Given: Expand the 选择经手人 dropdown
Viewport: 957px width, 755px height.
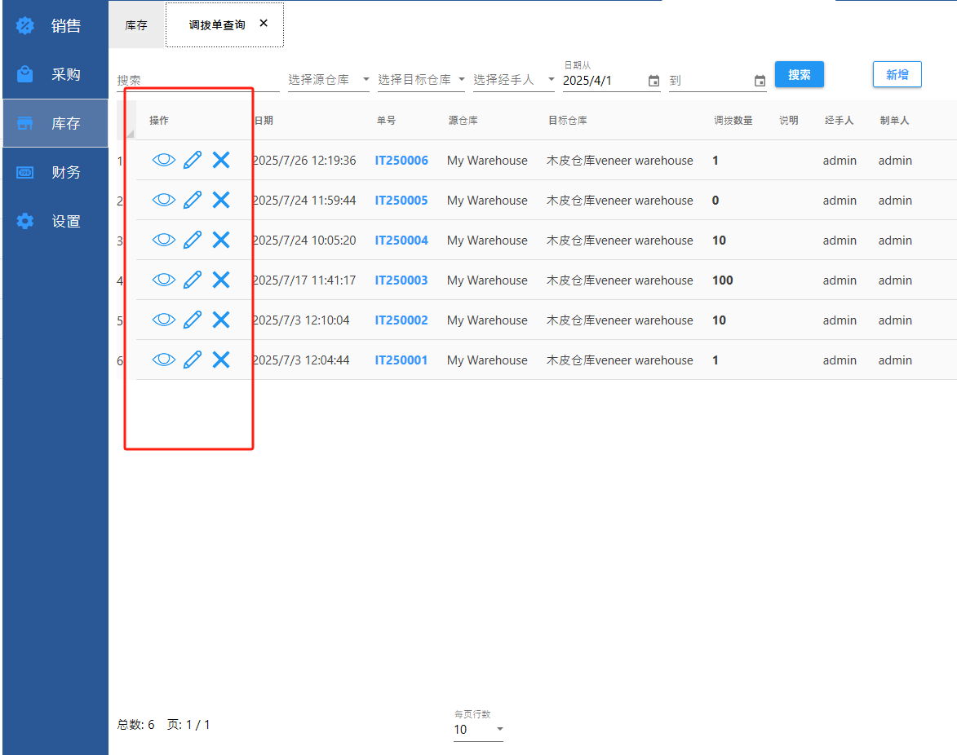Looking at the screenshot, I should pos(513,80).
